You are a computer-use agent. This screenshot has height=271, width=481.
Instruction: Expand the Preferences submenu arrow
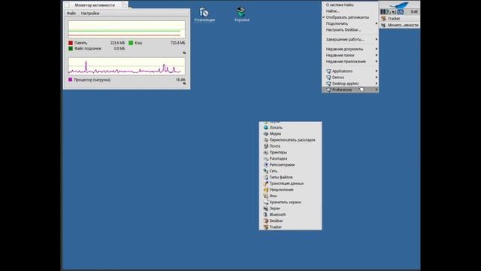pyautogui.click(x=376, y=90)
